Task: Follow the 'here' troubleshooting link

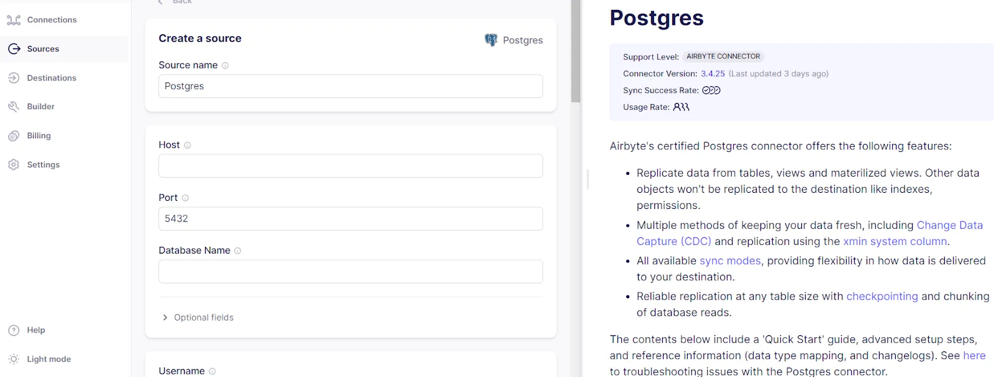Action: (x=974, y=356)
